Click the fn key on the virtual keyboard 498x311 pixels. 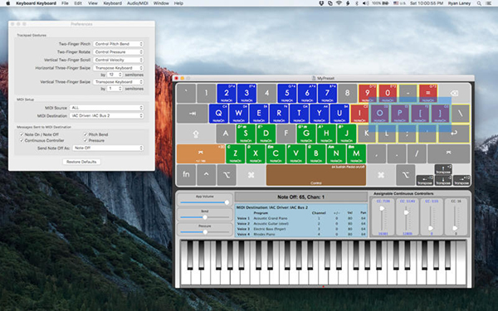click(186, 174)
